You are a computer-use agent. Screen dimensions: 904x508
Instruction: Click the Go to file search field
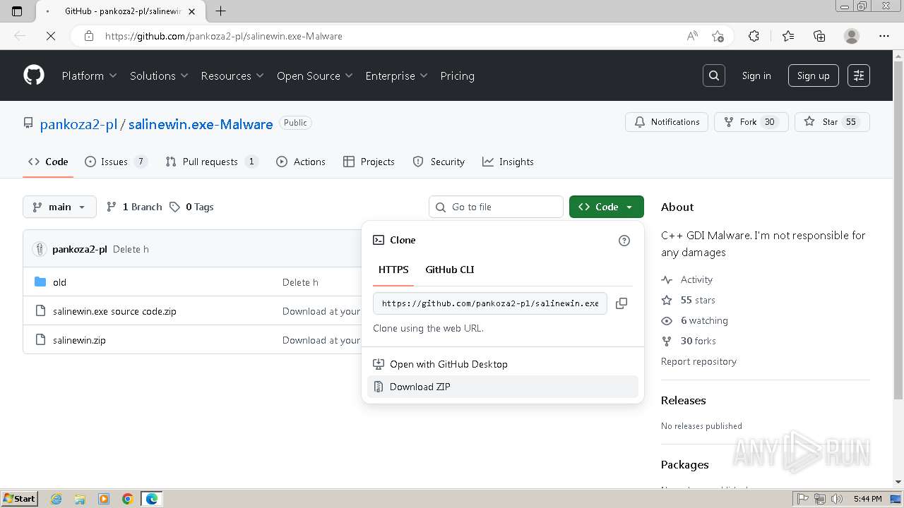(x=496, y=207)
